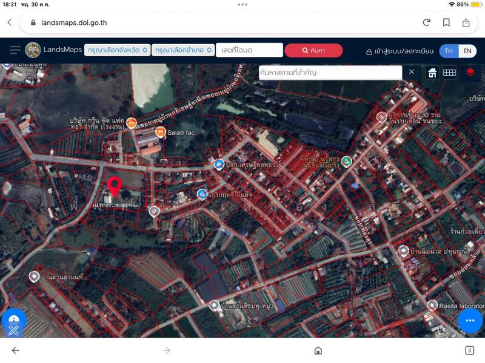The image size is (485, 363).
Task: Reload the page in browser bar
Action: coord(426,22)
